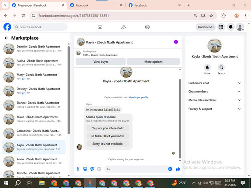This screenshot has height=188, width=251.
Task: Click the taskbar clock showing 9:33 PM
Action: pos(230,183)
